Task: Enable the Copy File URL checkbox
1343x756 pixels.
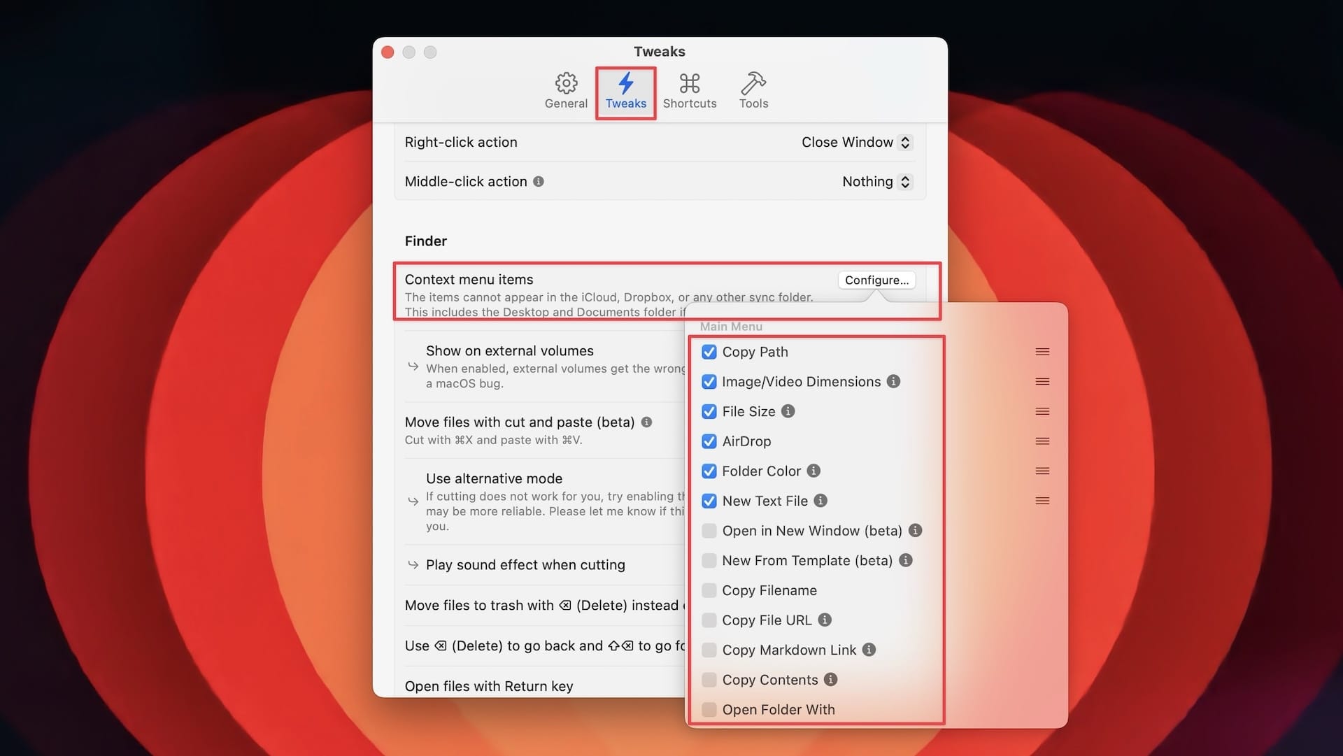Action: pyautogui.click(x=709, y=620)
